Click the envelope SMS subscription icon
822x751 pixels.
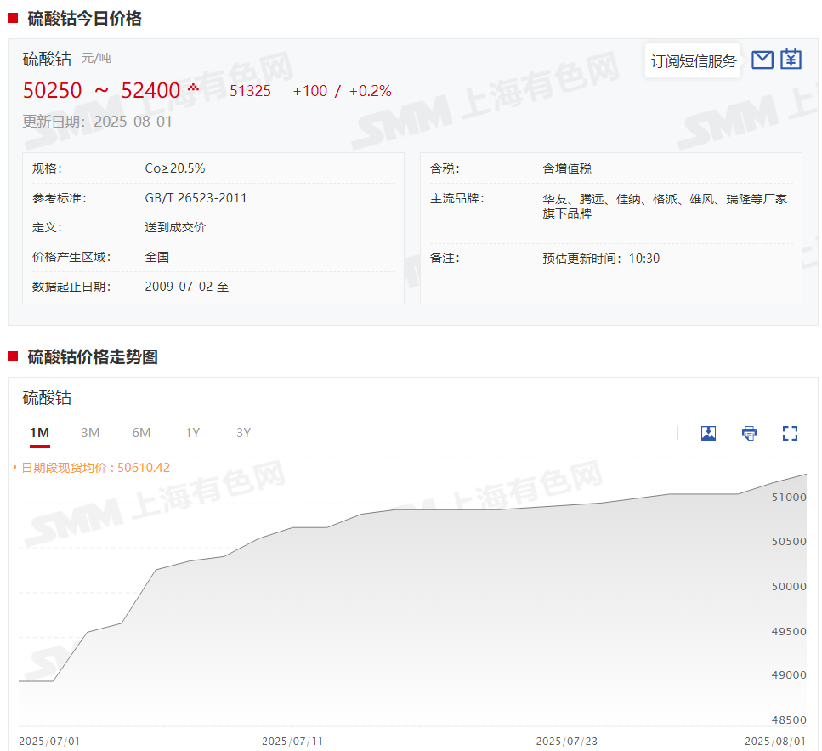[x=762, y=60]
